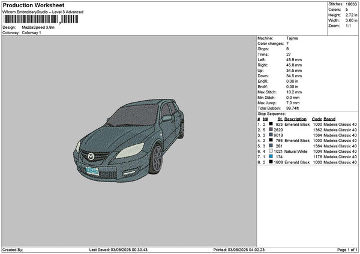Click the Code column header
This screenshot has width=360, height=254.
click(317, 119)
